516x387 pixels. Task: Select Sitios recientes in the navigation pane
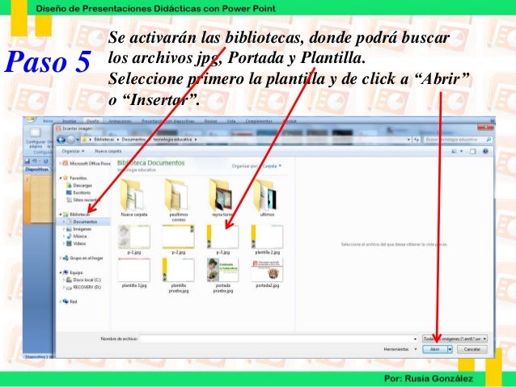(82, 200)
